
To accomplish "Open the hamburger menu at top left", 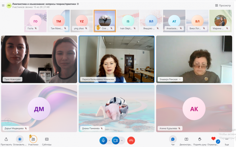I will tap(3, 5).
